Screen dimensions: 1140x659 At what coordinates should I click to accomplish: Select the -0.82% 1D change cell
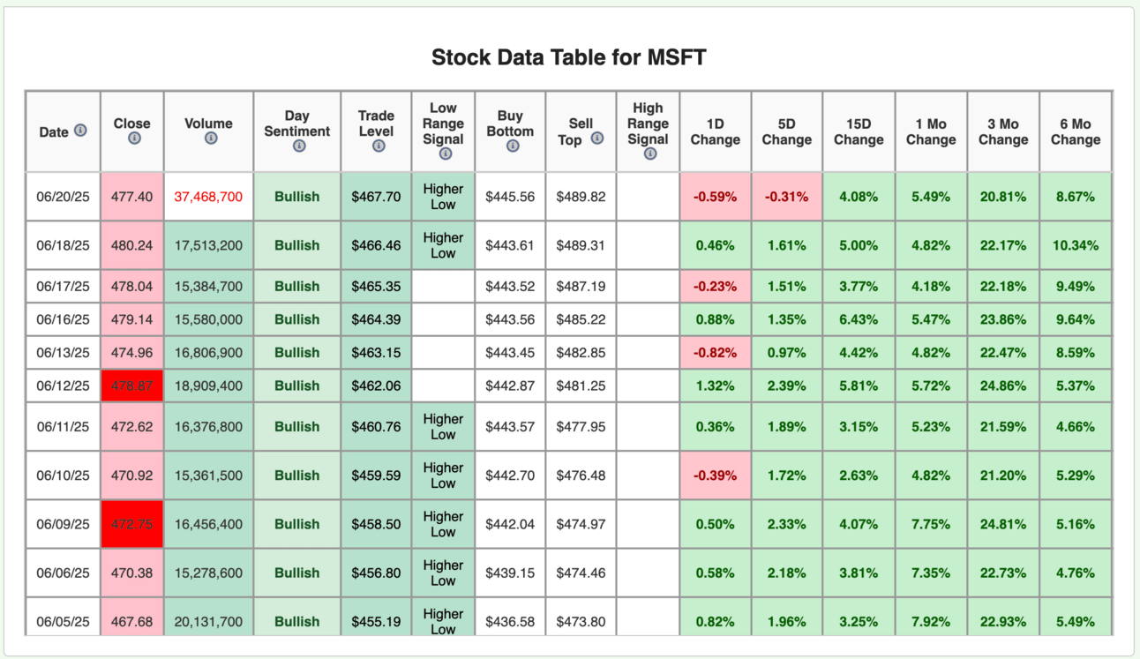[x=715, y=353]
